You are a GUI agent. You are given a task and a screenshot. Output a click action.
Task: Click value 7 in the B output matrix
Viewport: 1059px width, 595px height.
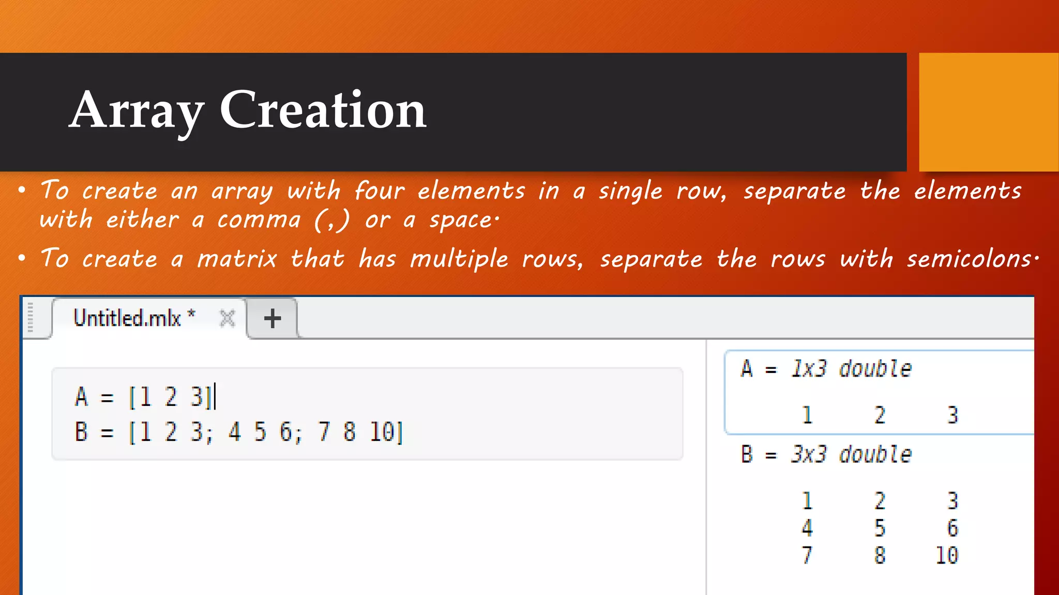(x=807, y=555)
